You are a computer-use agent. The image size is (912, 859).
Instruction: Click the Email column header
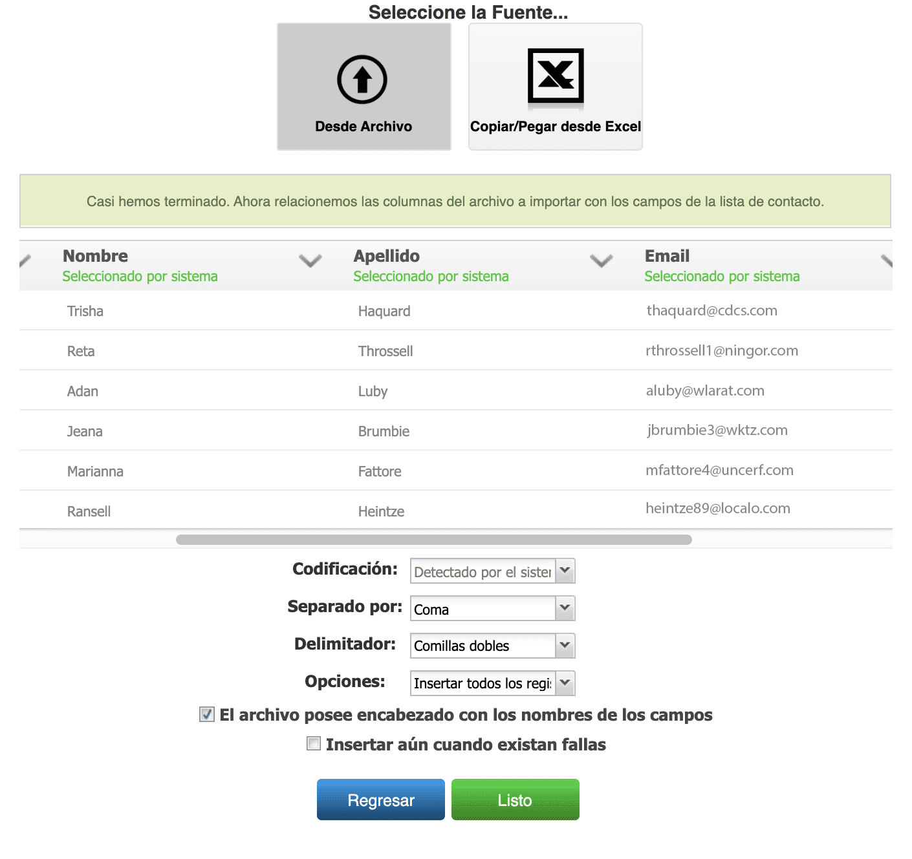point(667,256)
